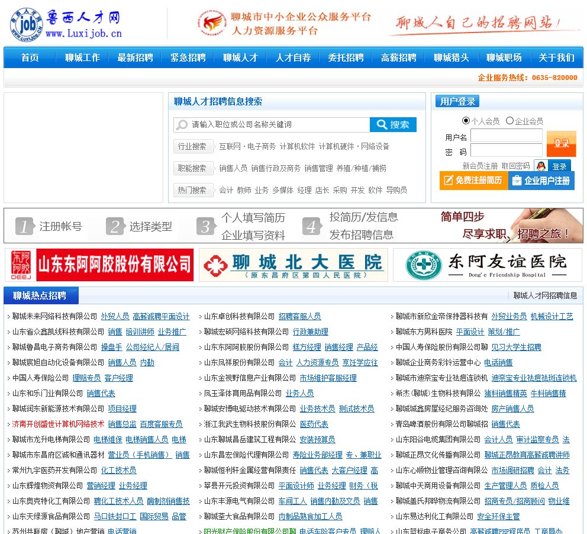Screen dimensions: 587x534
Task: Click the QQ penguin login icon
Action: click(x=541, y=166)
